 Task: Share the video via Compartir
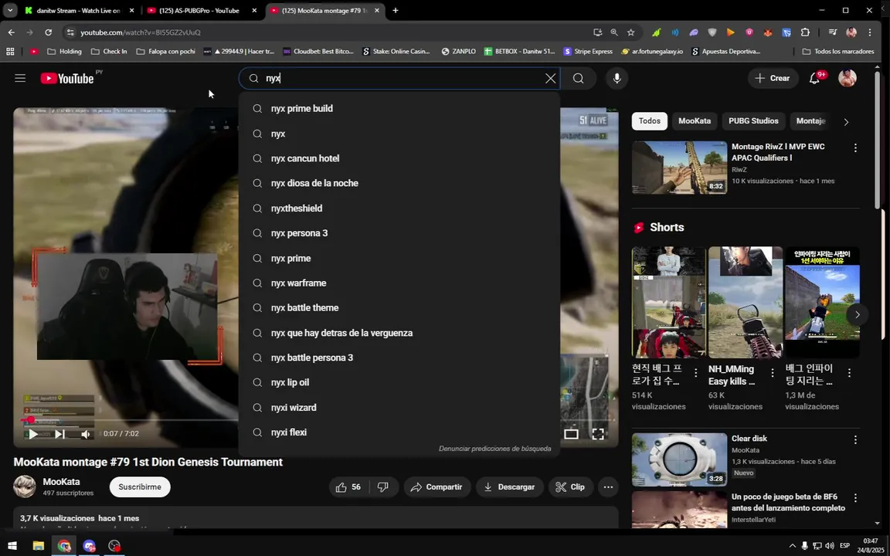pos(437,486)
